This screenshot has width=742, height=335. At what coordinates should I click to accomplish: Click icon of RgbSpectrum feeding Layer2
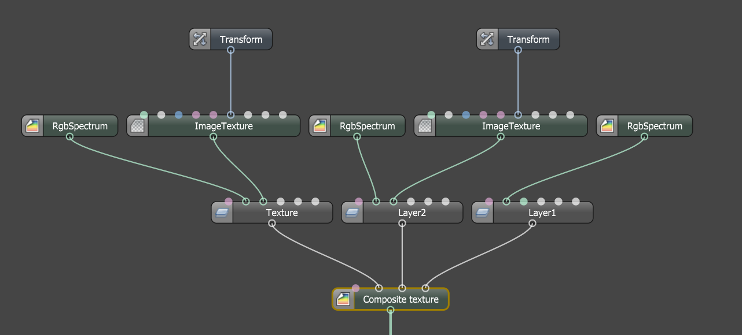coord(320,126)
